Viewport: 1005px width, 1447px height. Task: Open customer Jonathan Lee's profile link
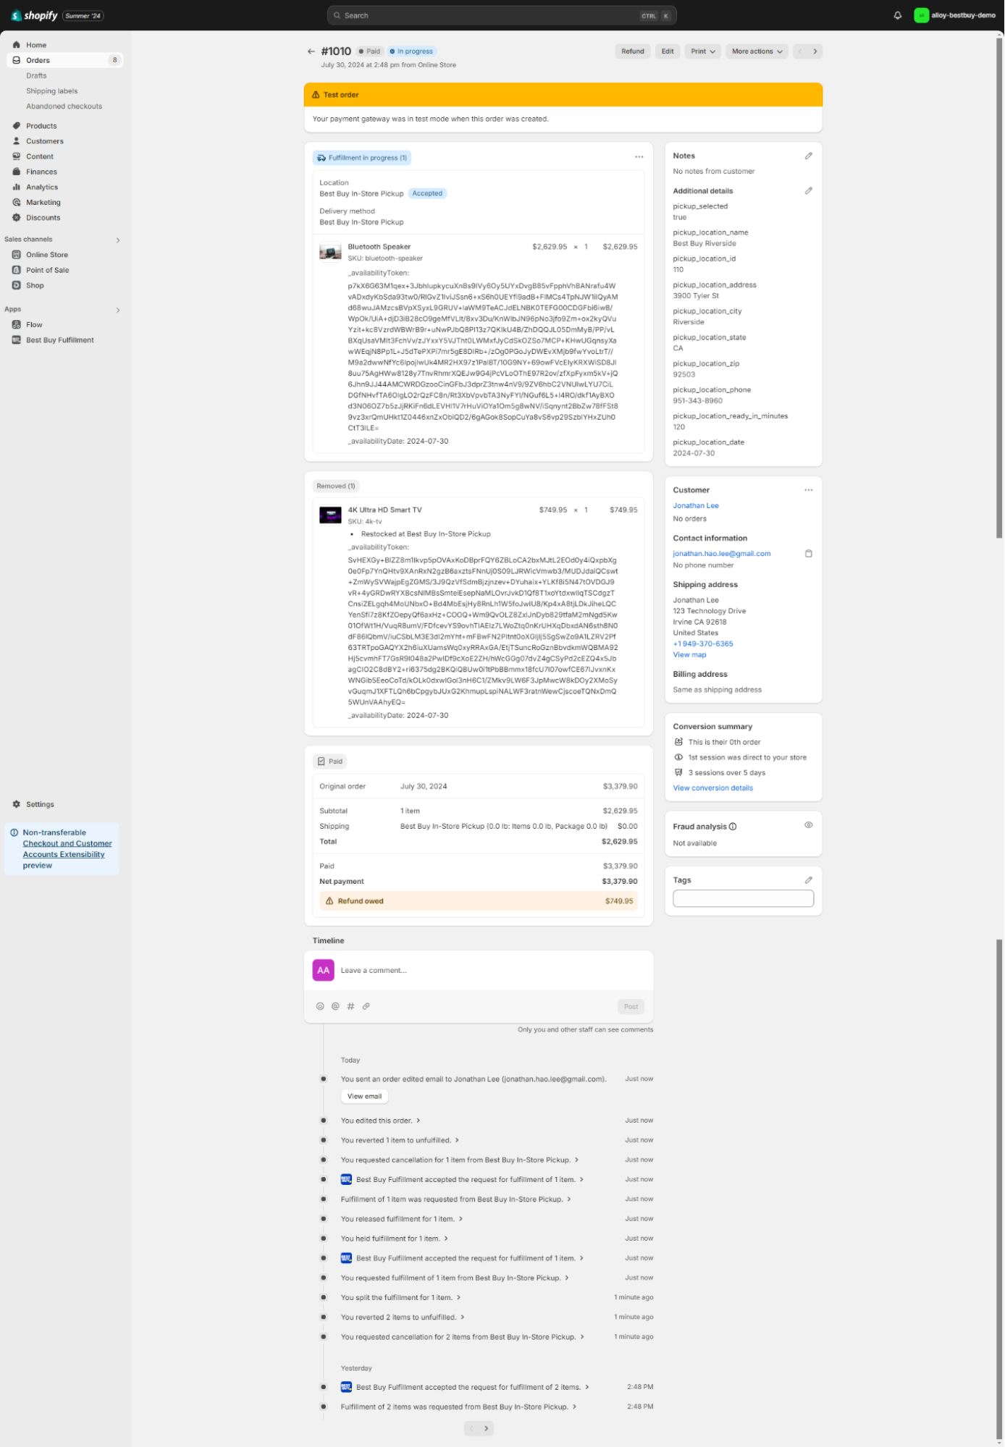(696, 506)
